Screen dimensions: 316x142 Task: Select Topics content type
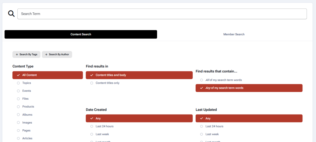point(27,83)
